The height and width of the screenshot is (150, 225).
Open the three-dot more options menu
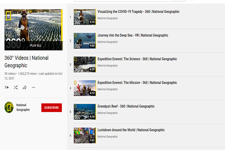(33, 87)
